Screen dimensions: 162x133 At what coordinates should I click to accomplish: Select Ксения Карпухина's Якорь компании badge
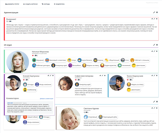point(43,85)
